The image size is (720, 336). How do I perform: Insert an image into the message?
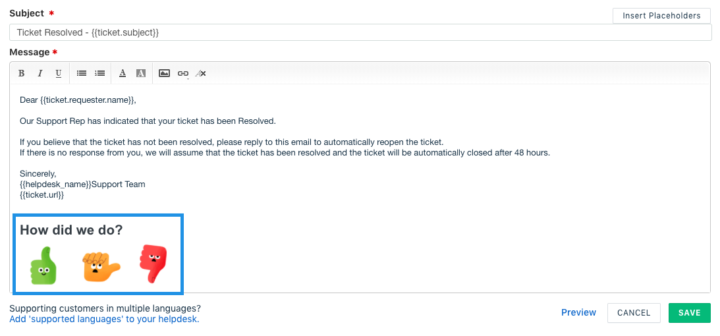tap(165, 73)
